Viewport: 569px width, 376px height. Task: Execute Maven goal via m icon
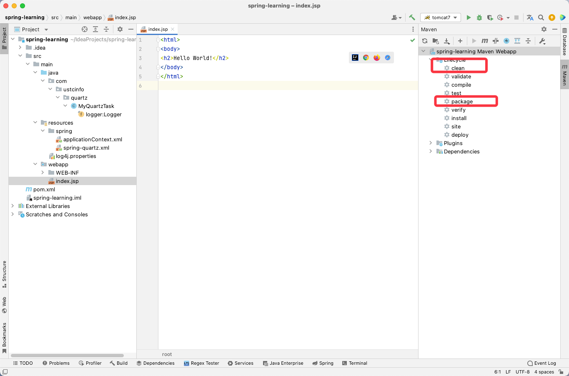(x=484, y=41)
